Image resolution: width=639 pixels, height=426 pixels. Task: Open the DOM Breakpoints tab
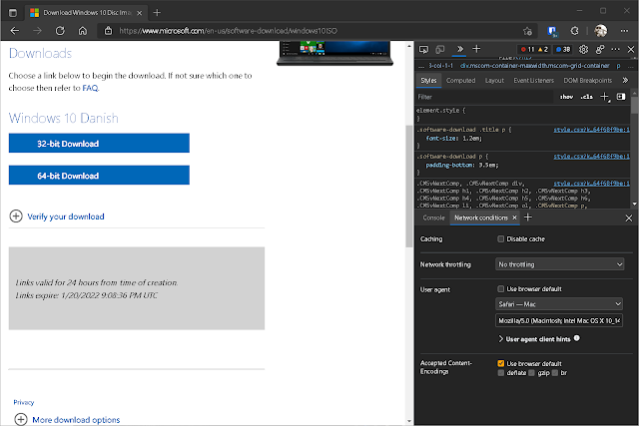[588, 81]
